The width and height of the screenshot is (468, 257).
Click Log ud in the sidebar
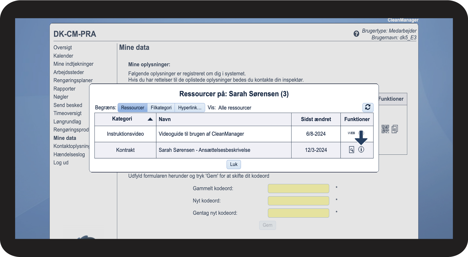click(x=61, y=163)
